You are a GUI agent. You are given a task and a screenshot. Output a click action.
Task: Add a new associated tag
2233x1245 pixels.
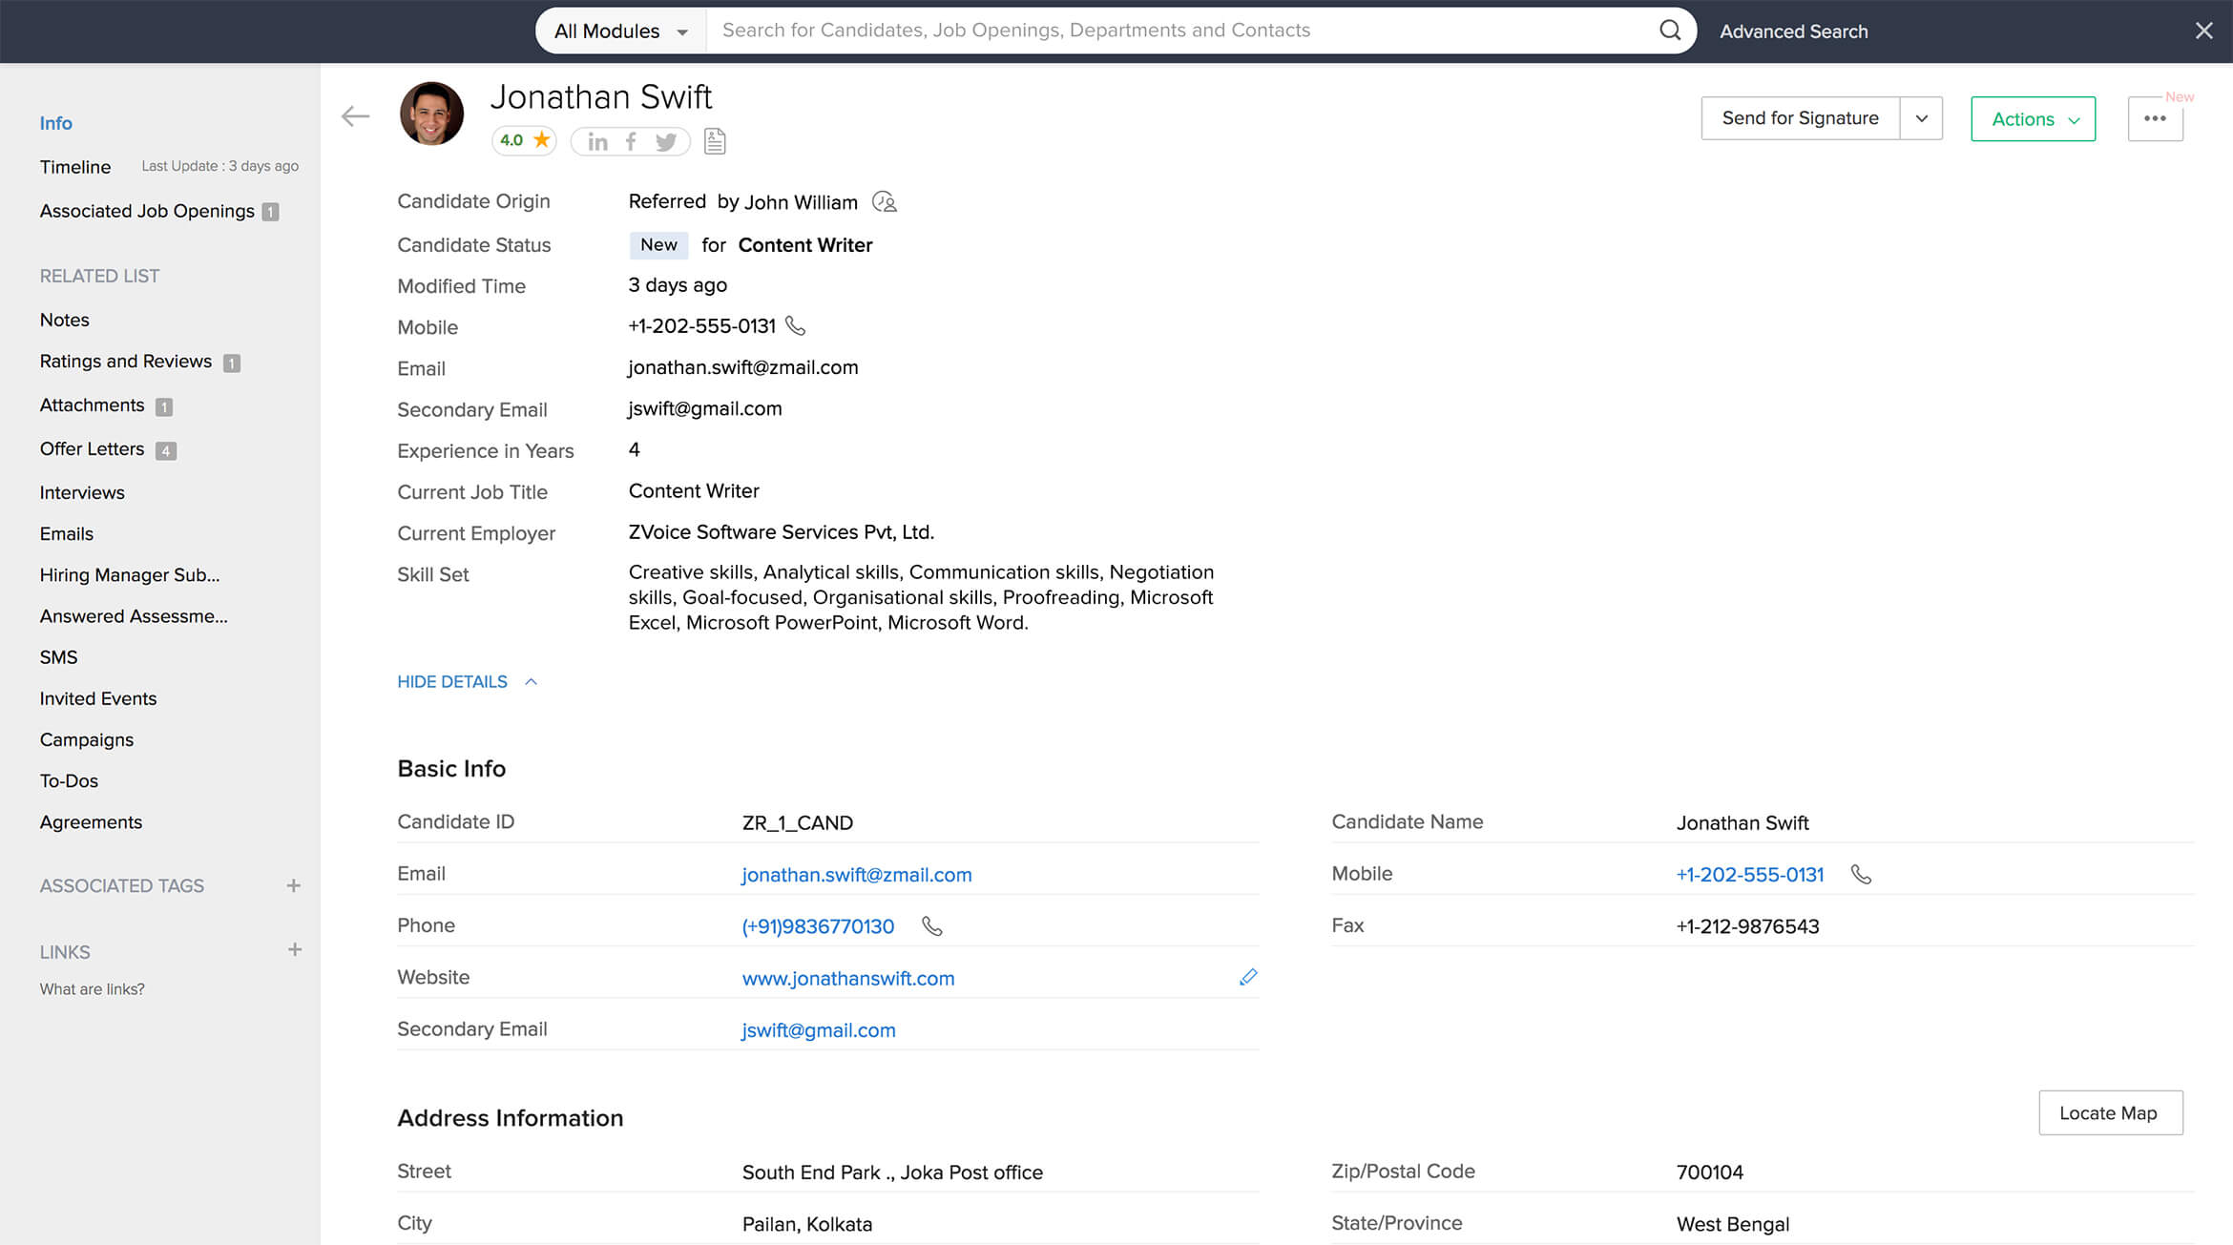(x=293, y=885)
